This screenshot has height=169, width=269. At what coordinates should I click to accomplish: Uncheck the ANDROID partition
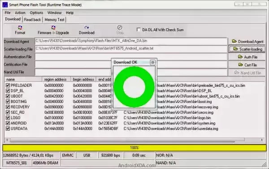tap(8, 123)
